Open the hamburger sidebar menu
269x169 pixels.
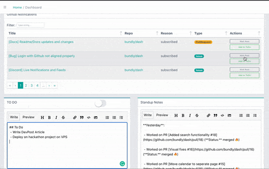[x=5, y=7]
